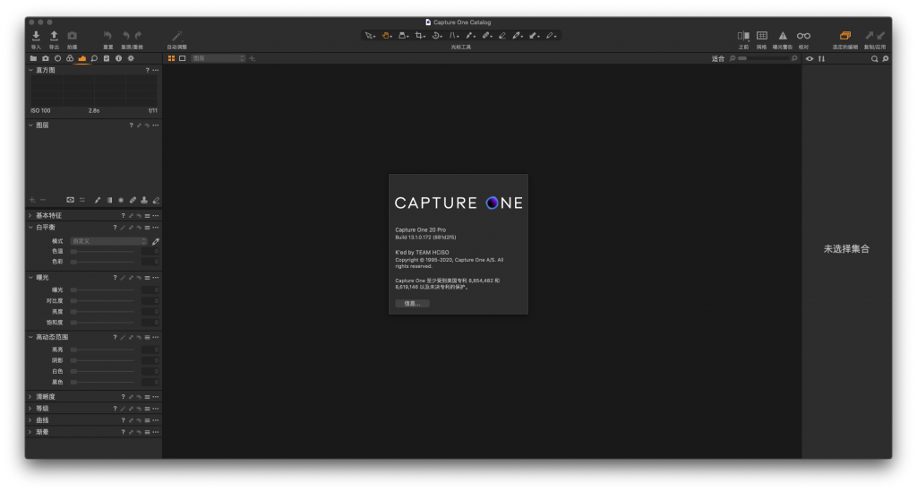The image size is (917, 492).
Task: Click the 复原/重做 undo arrow
Action: point(125,36)
